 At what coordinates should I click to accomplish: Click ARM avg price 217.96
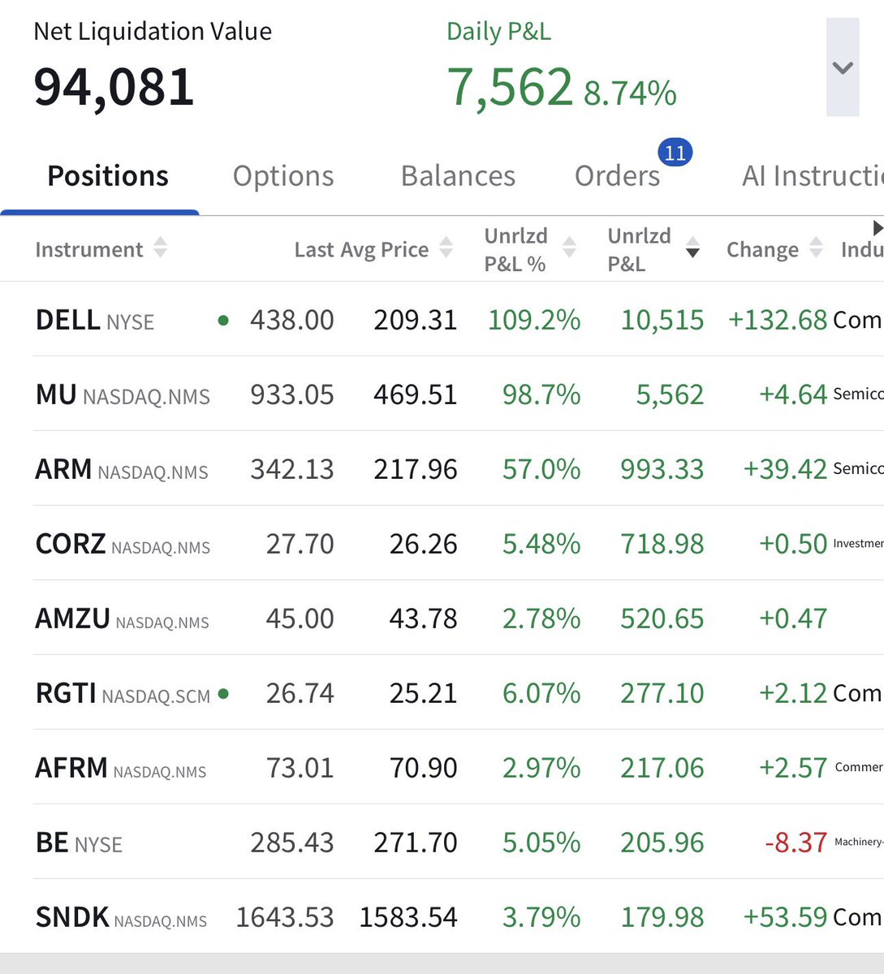pos(416,469)
